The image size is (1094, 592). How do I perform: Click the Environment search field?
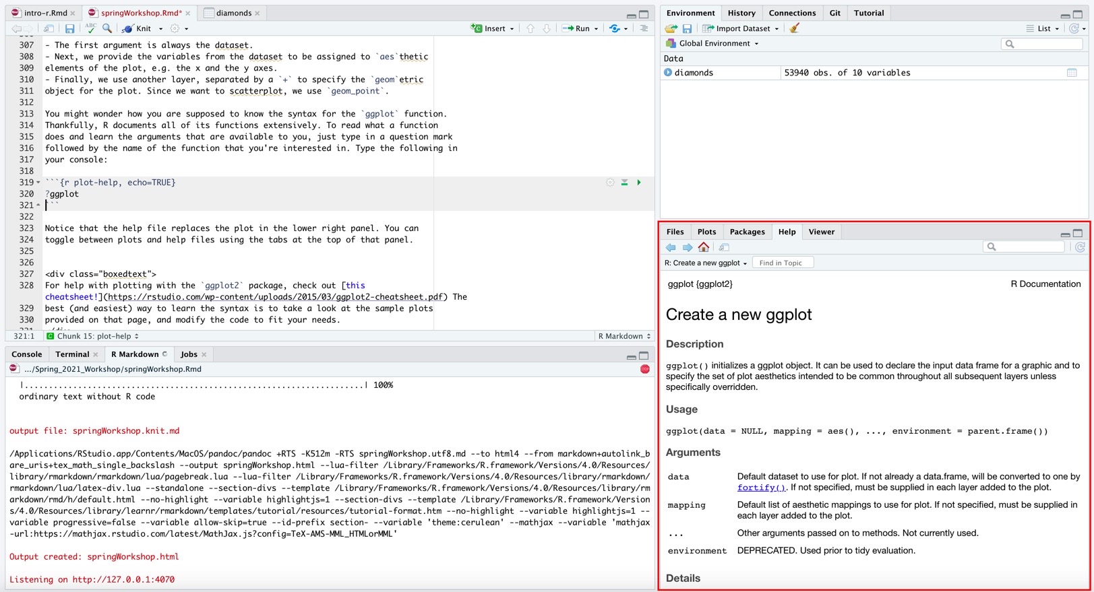1042,44
